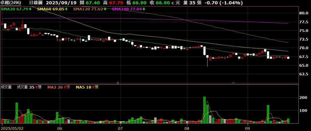Image resolution: width=311 pixels, height=131 pixels.
Task: Click the 卓越(2496) stock name title
Action: pyautogui.click(x=11, y=3)
